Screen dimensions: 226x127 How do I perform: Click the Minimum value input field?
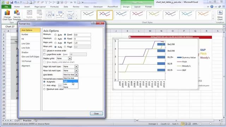(82, 35)
